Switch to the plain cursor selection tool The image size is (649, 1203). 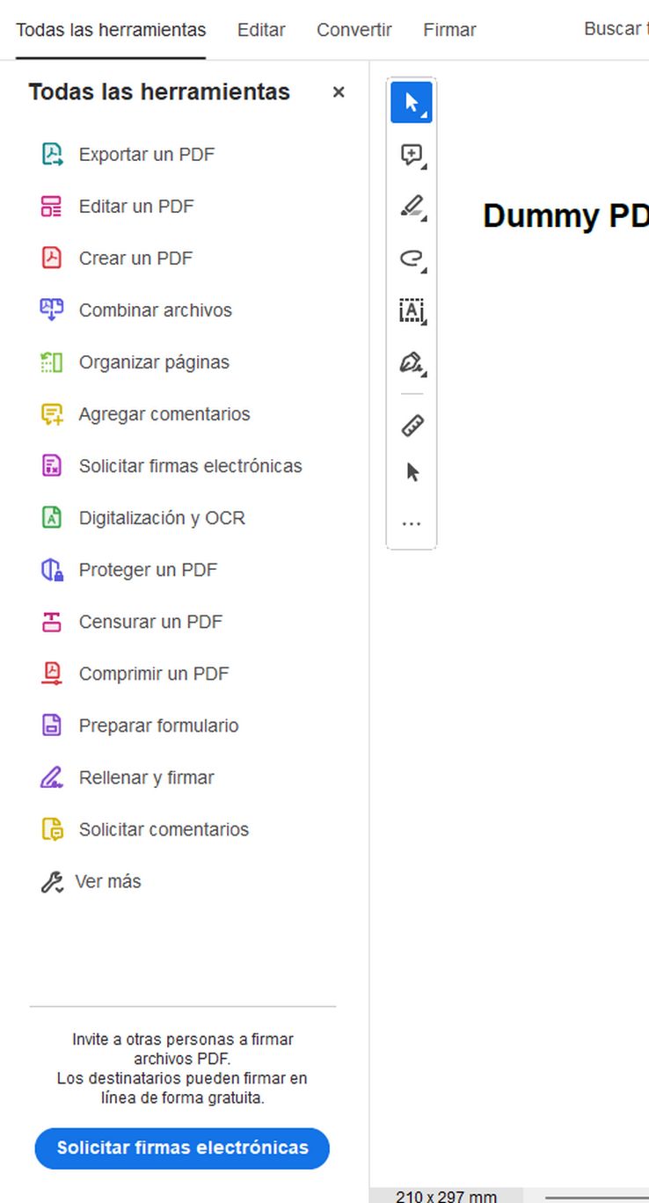pyautogui.click(x=411, y=471)
